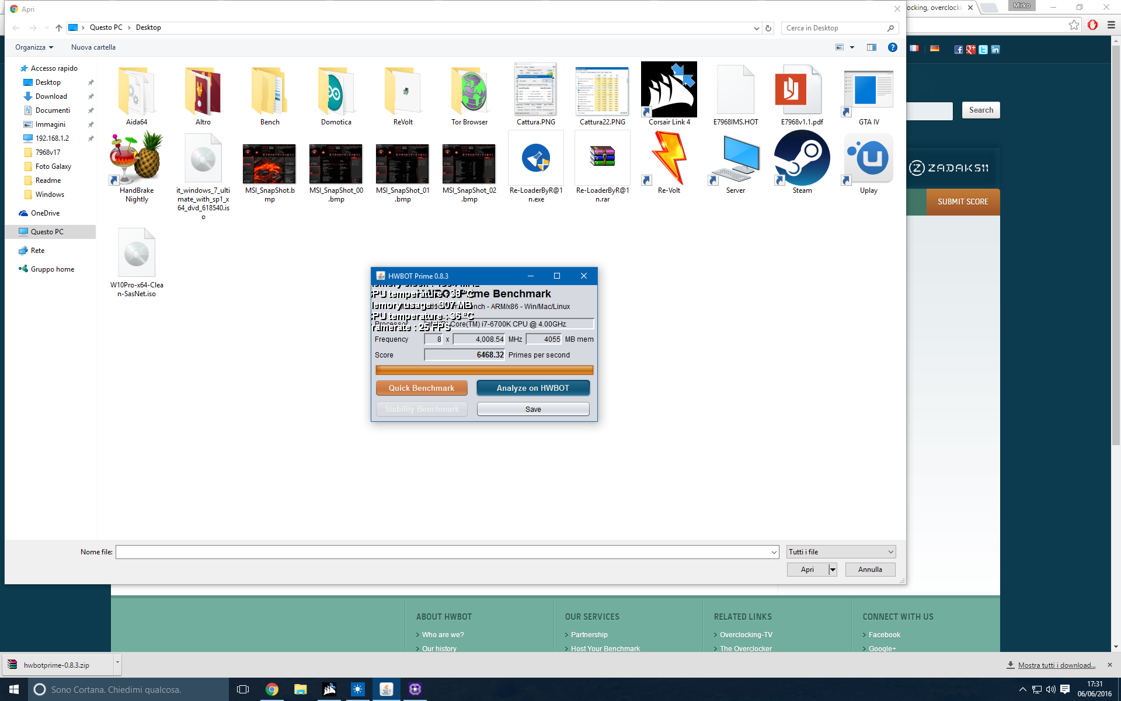The image size is (1121, 701).
Task: Expand the Nome file dropdown arrow
Action: 774,552
